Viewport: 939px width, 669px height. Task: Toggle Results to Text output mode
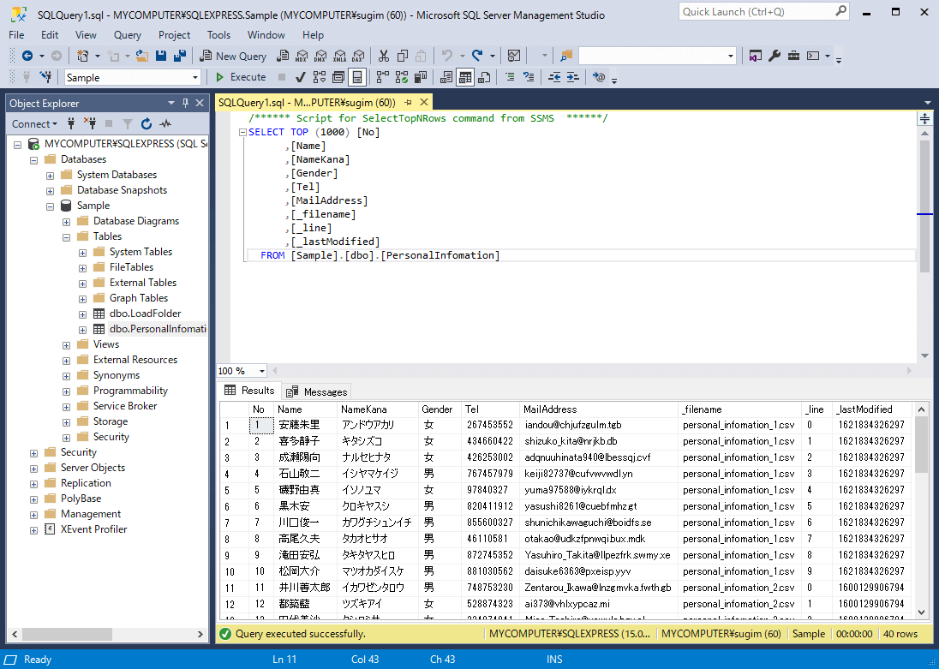(x=446, y=77)
